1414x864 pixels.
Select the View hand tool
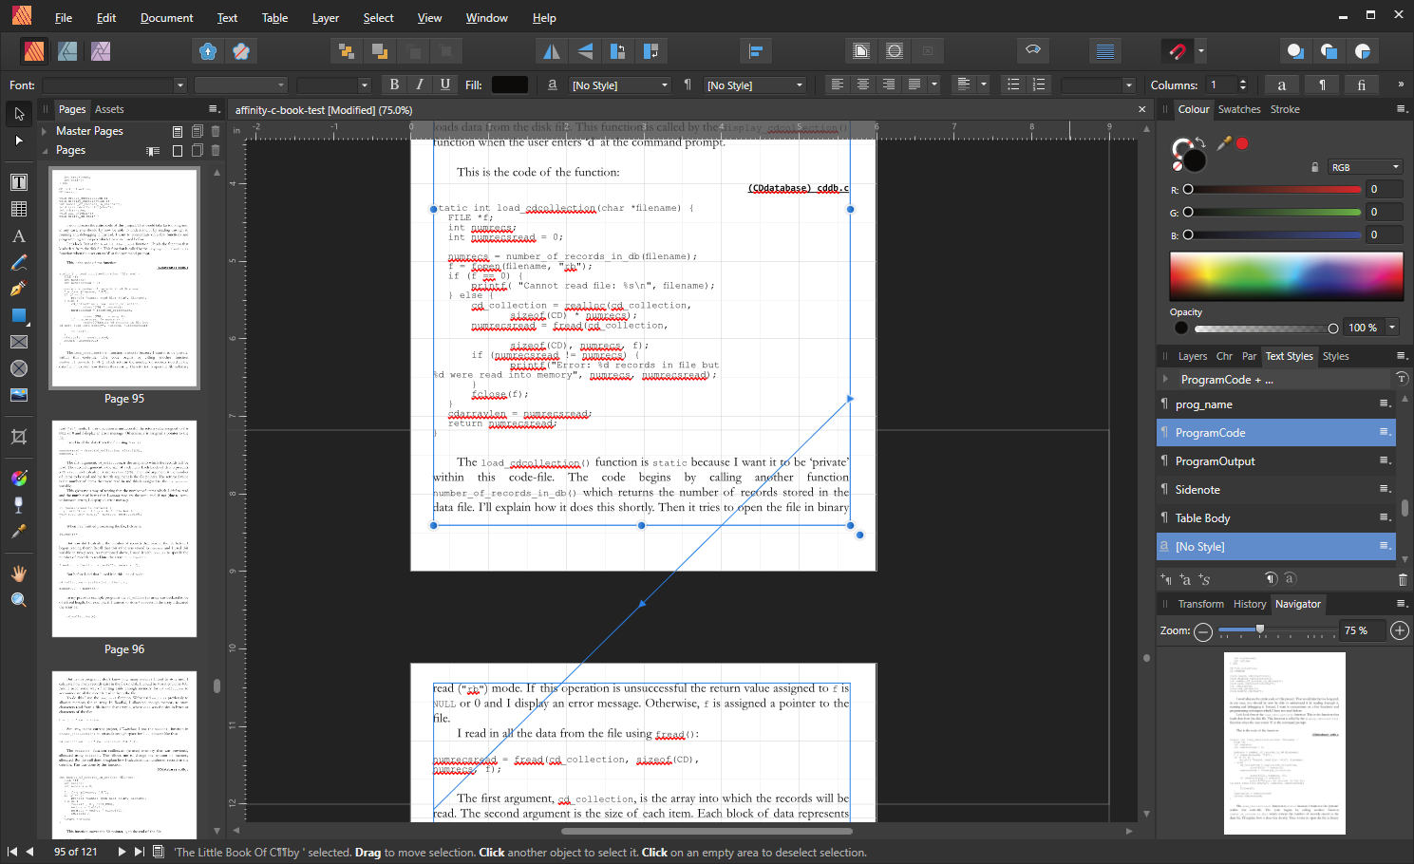pos(19,573)
